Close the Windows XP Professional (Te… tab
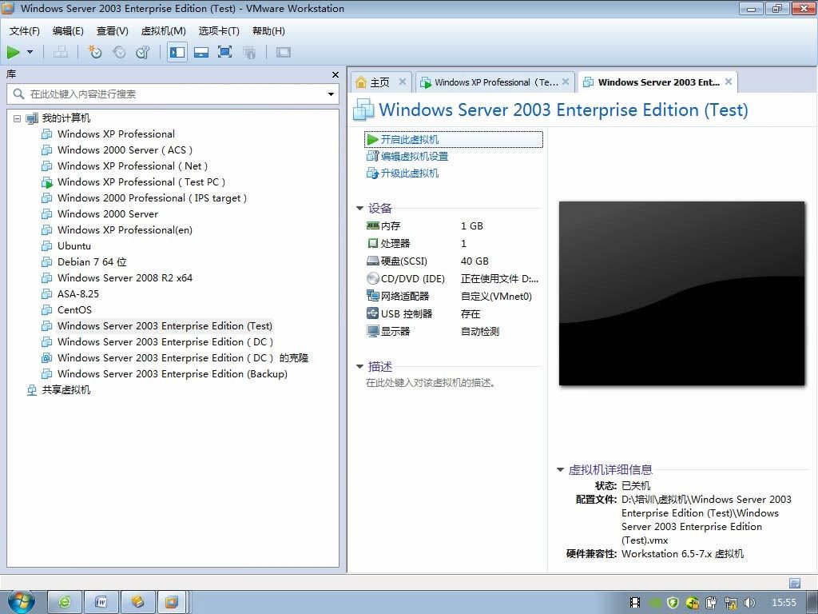This screenshot has width=818, height=614. click(567, 82)
